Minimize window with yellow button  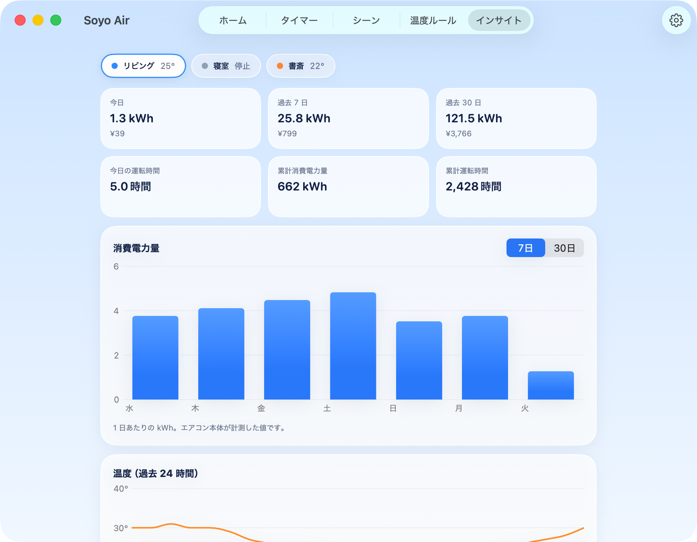point(38,20)
